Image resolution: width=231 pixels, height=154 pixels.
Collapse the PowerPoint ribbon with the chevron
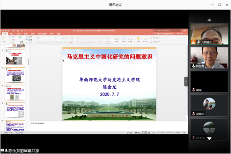[185, 34]
